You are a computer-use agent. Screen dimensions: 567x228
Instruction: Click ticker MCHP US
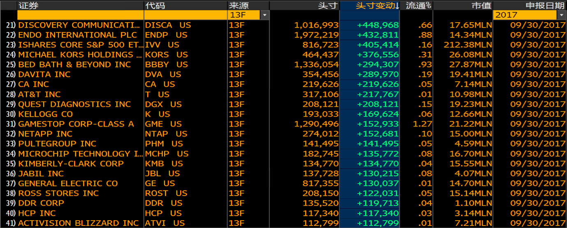167,154
